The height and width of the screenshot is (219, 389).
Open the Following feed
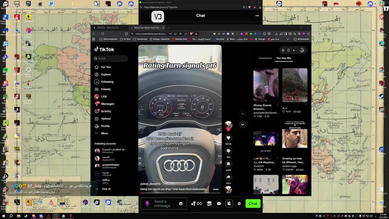(104, 82)
